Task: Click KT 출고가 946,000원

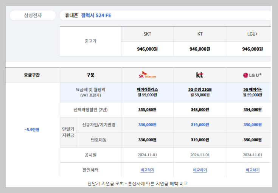Action: point(200,49)
